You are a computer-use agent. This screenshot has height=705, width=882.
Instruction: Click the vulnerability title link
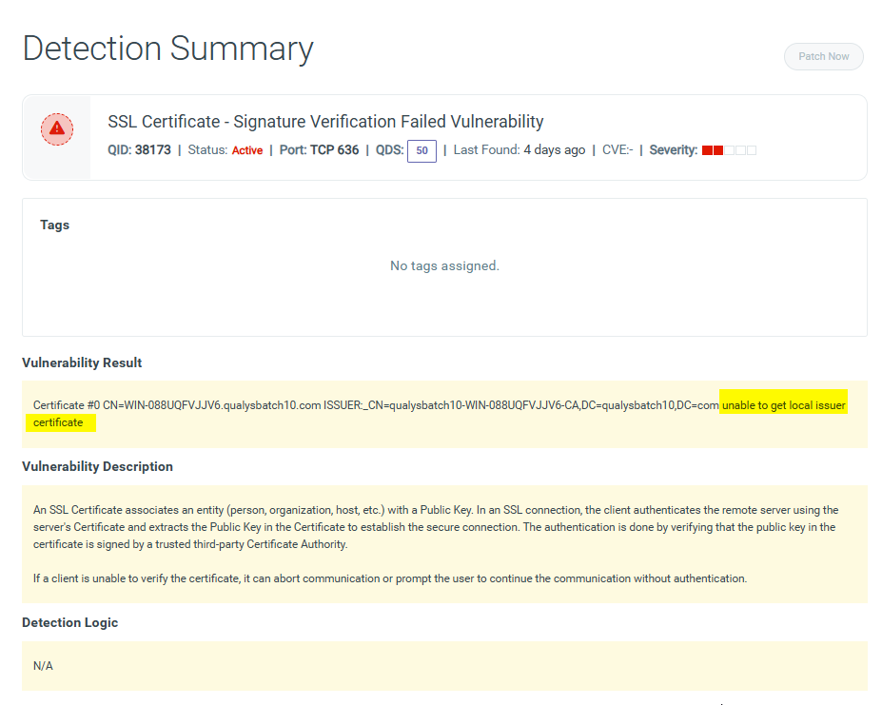tap(325, 122)
